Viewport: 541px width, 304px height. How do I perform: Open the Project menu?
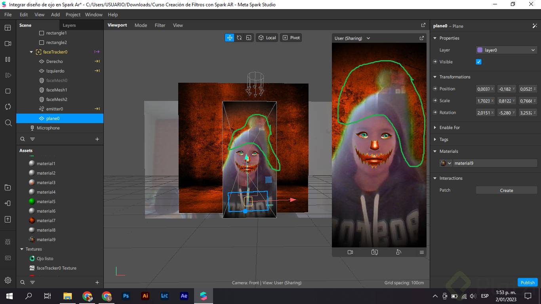coord(73,15)
